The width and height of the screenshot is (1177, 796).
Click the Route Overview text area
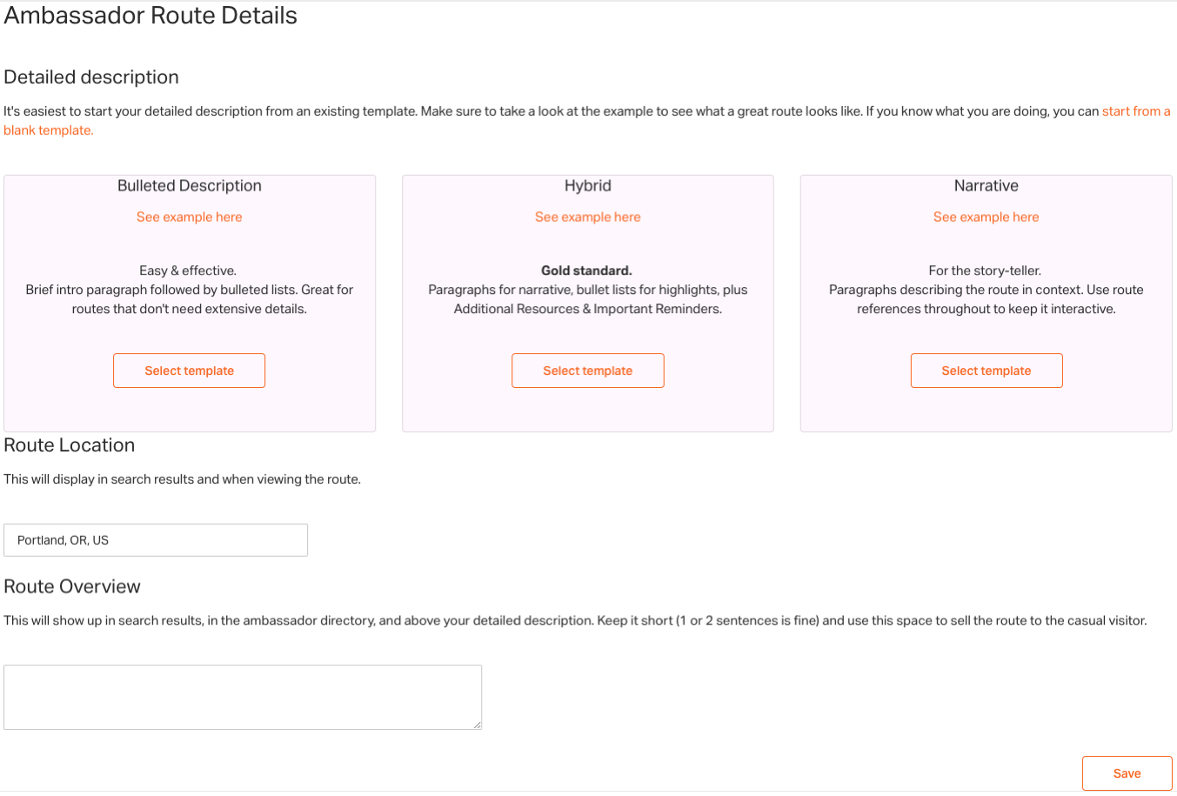tap(243, 698)
